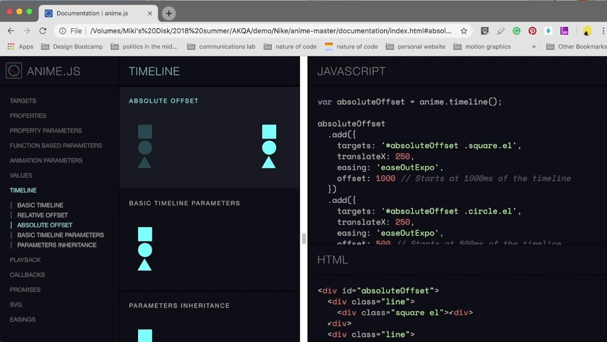
Task: Click the BASIC TIMELINE PARAMETERS demo heading
Action: (x=185, y=203)
